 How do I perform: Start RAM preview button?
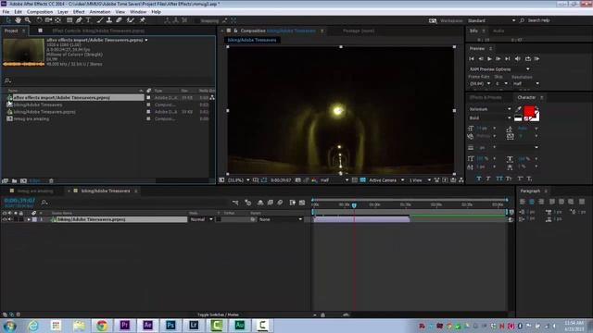536,59
